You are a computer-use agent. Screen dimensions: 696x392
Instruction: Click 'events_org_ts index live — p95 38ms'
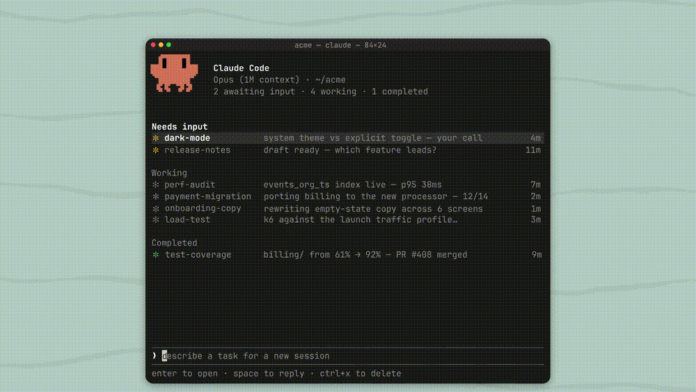[x=353, y=185]
